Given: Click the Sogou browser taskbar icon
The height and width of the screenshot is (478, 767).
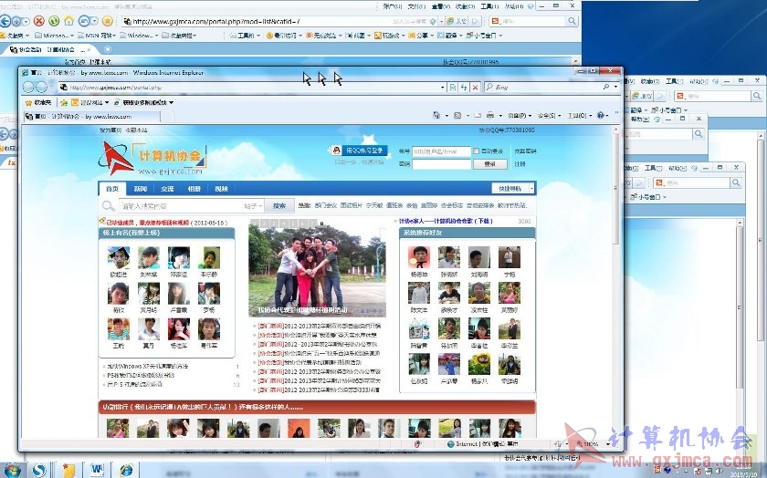Looking at the screenshot, I should point(39,470).
